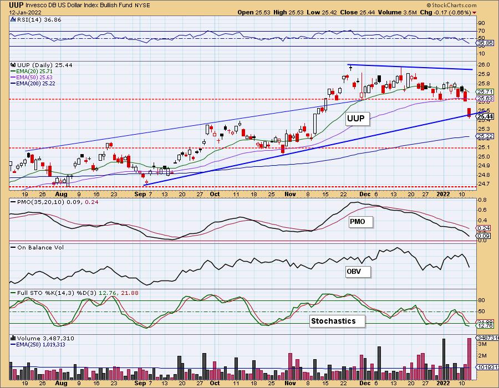
Task: Click the 25.22 price tag on right axis
Action: (x=485, y=136)
